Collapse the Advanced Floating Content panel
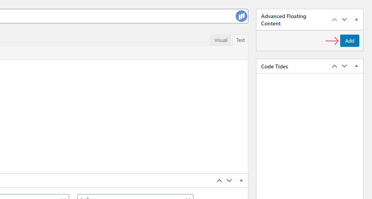Screen dimensions: 372x199 [356, 20]
